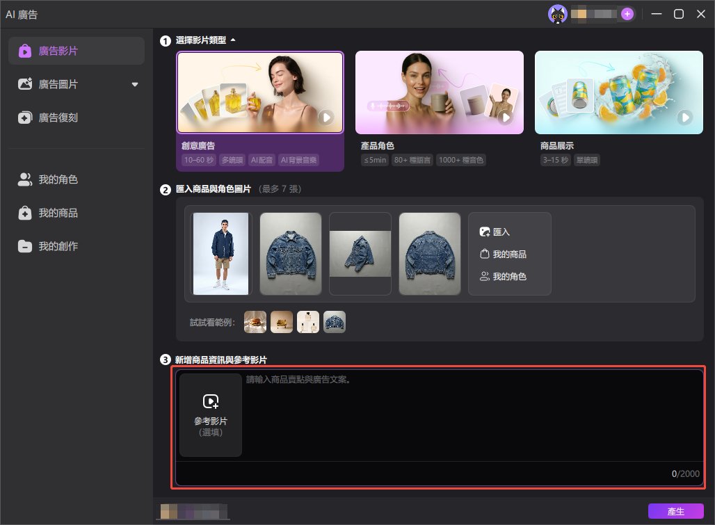The width and height of the screenshot is (715, 525).
Task: Select the 商品展示 video type title
Action: click(557, 146)
